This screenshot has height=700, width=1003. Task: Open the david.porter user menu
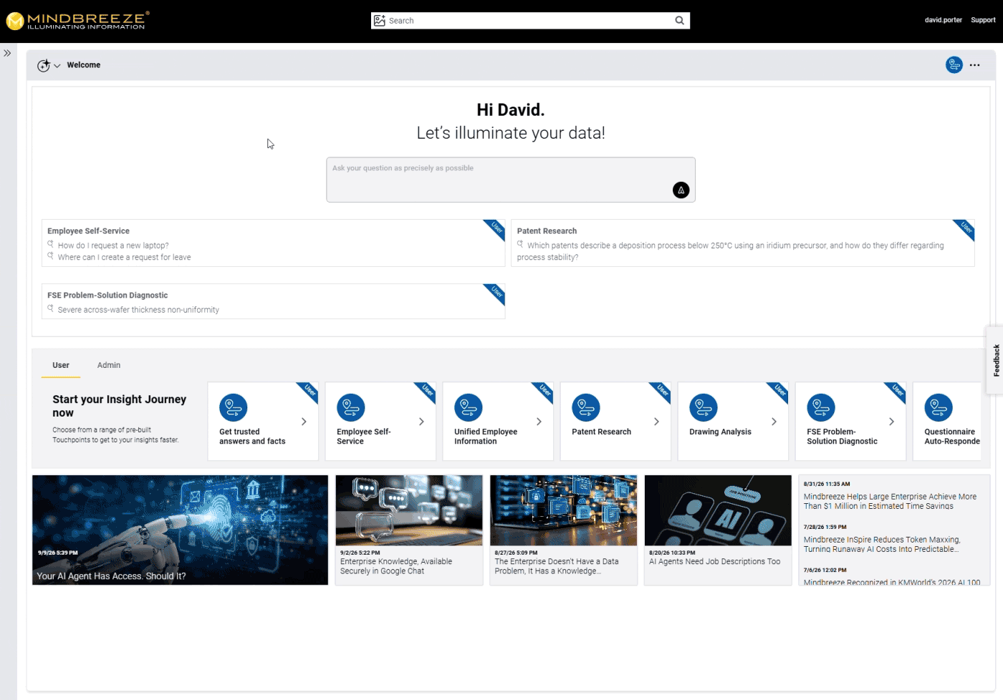943,20
